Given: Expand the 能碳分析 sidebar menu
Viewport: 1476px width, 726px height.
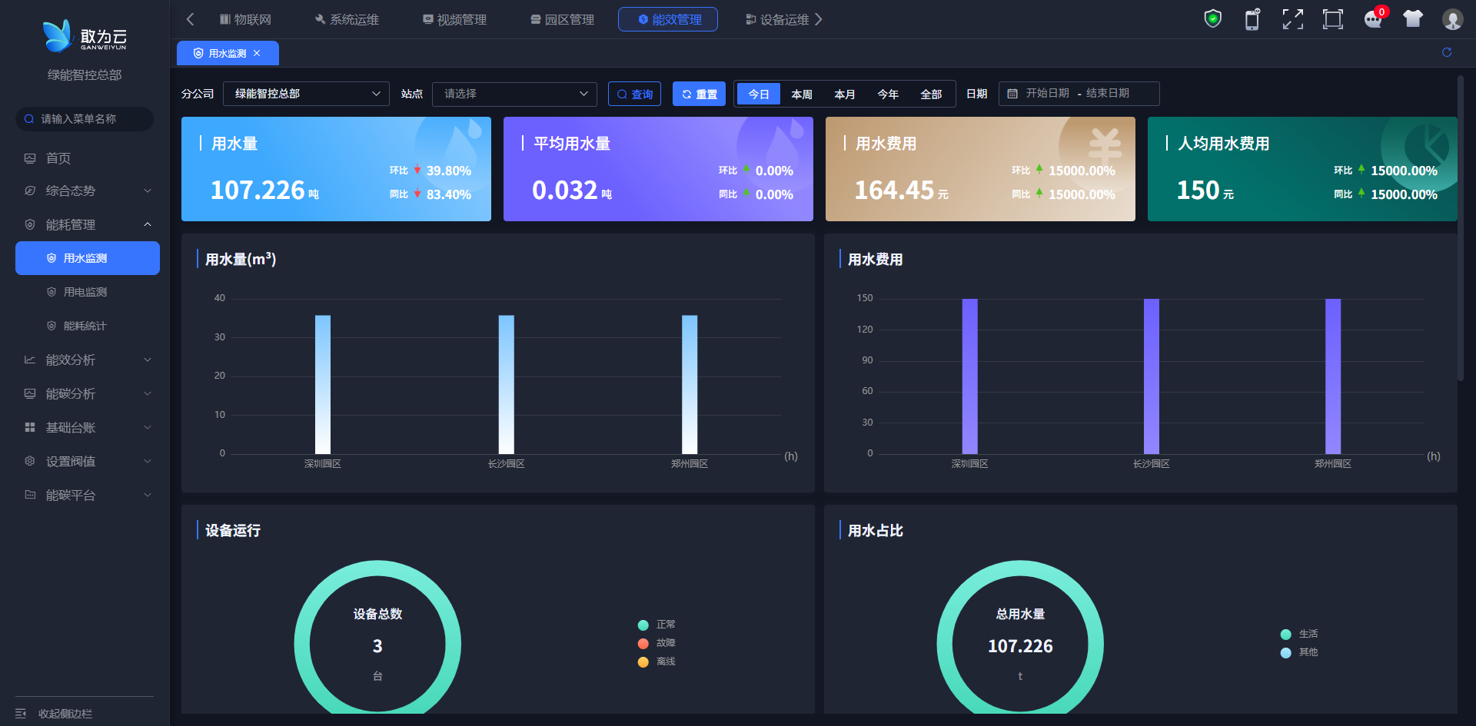Looking at the screenshot, I should [88, 393].
